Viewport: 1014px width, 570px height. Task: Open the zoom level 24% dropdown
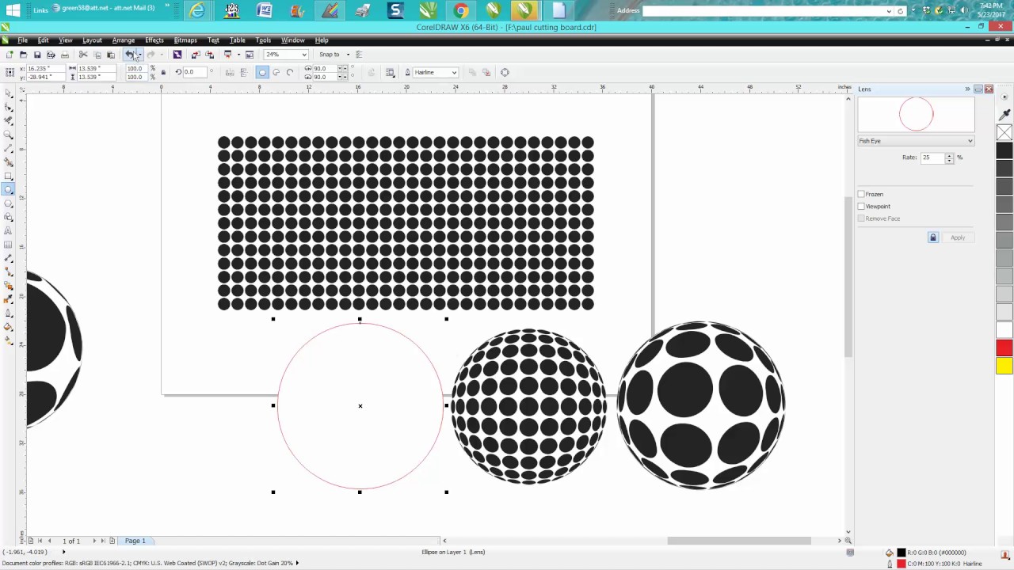tap(303, 55)
